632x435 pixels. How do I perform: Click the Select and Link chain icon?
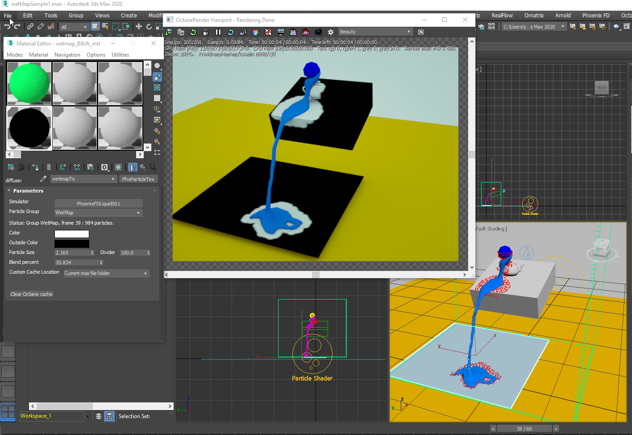(30, 27)
